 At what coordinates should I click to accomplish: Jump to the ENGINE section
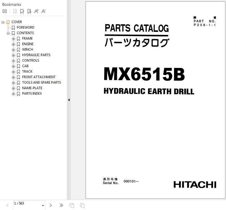tap(28, 44)
